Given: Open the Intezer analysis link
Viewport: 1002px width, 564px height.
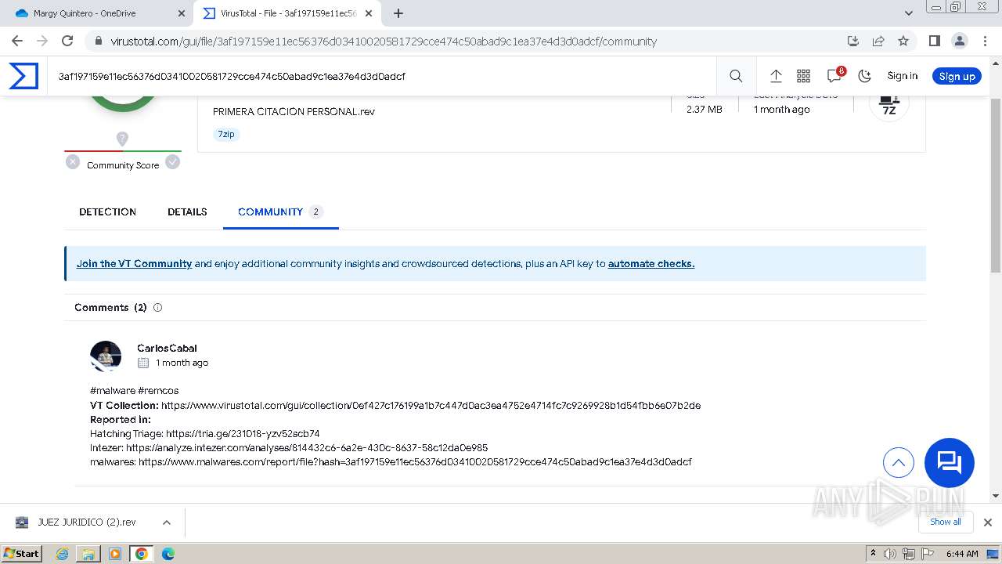Looking at the screenshot, I should pyautogui.click(x=307, y=448).
